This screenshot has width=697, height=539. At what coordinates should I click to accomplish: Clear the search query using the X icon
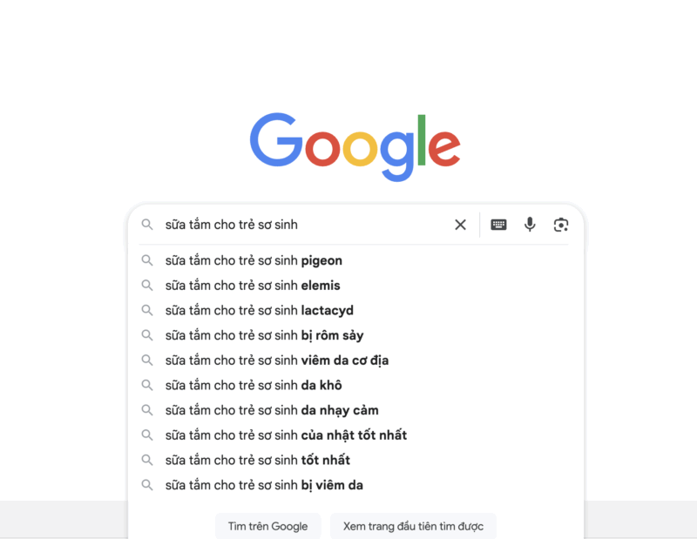(460, 225)
